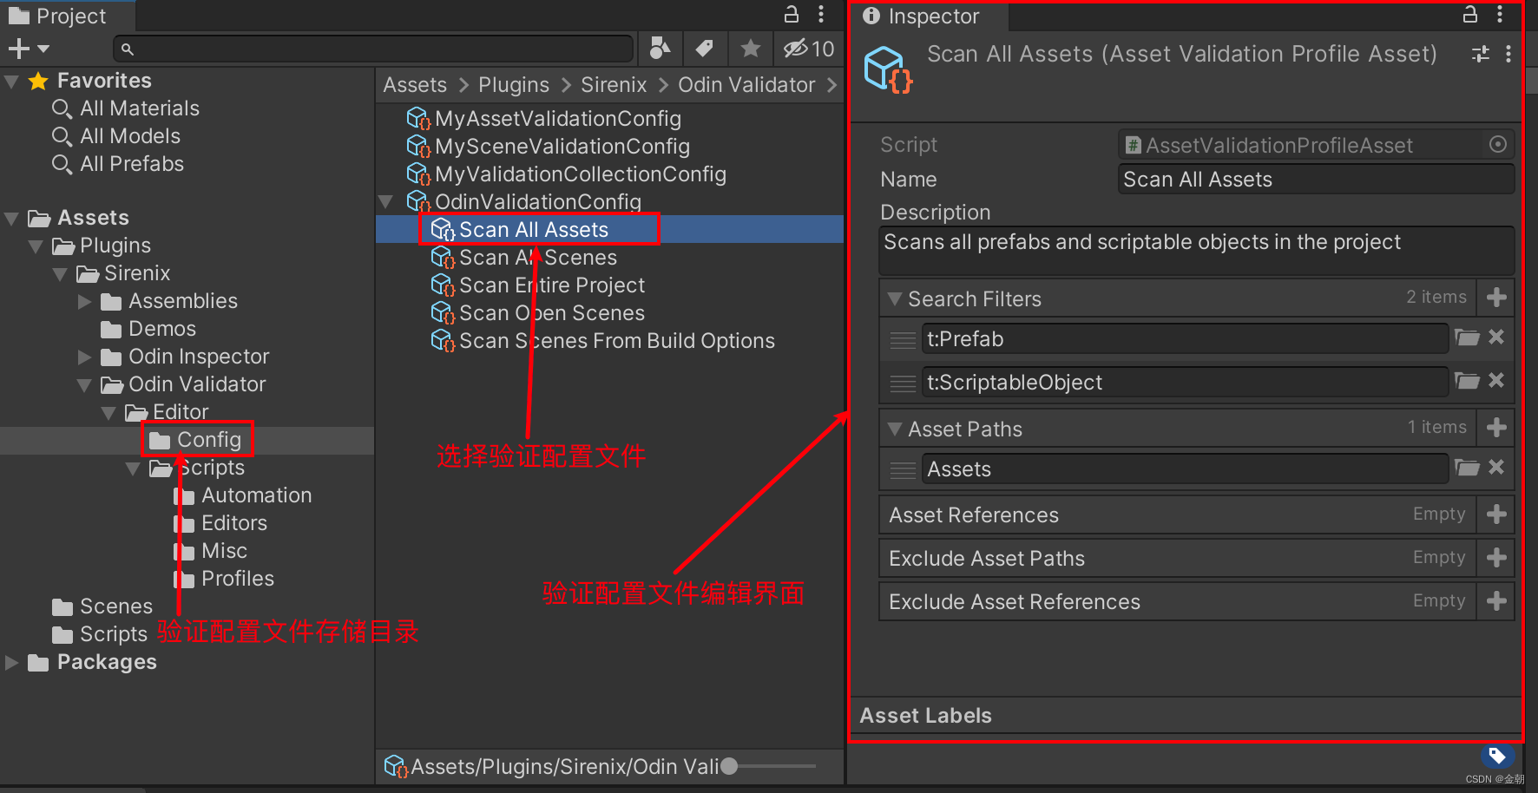Screen dimensions: 1538x793
Task: Expand the Assemblies folder
Action: coord(84,302)
